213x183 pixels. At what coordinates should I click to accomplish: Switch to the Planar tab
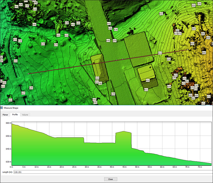click(5, 115)
